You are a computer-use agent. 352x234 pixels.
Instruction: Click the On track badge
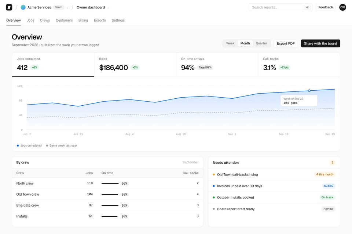tap(327, 197)
